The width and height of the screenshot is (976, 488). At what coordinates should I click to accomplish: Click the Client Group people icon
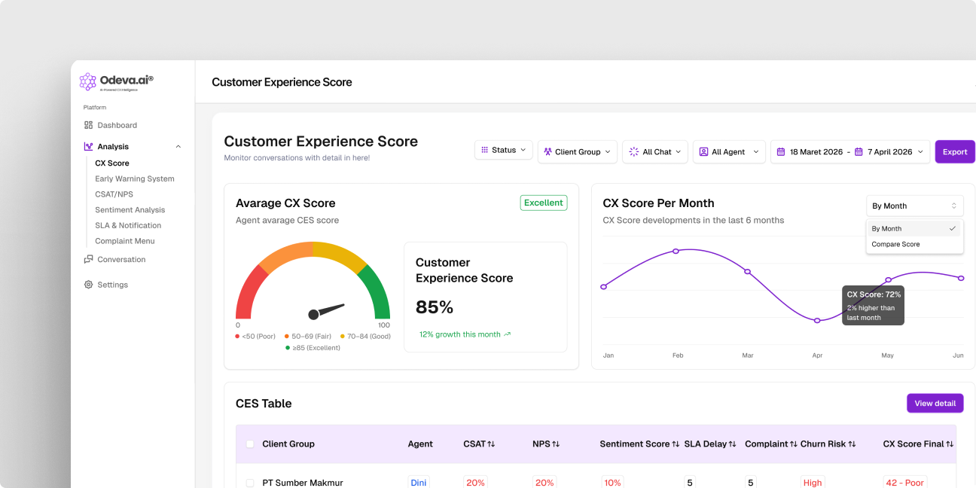(x=548, y=151)
